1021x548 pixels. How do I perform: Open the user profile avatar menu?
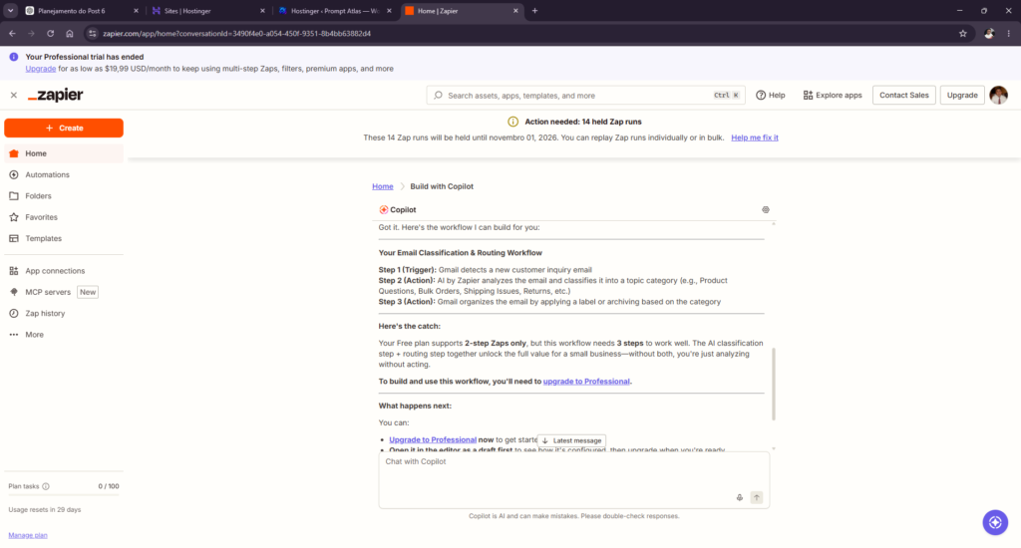[998, 95]
